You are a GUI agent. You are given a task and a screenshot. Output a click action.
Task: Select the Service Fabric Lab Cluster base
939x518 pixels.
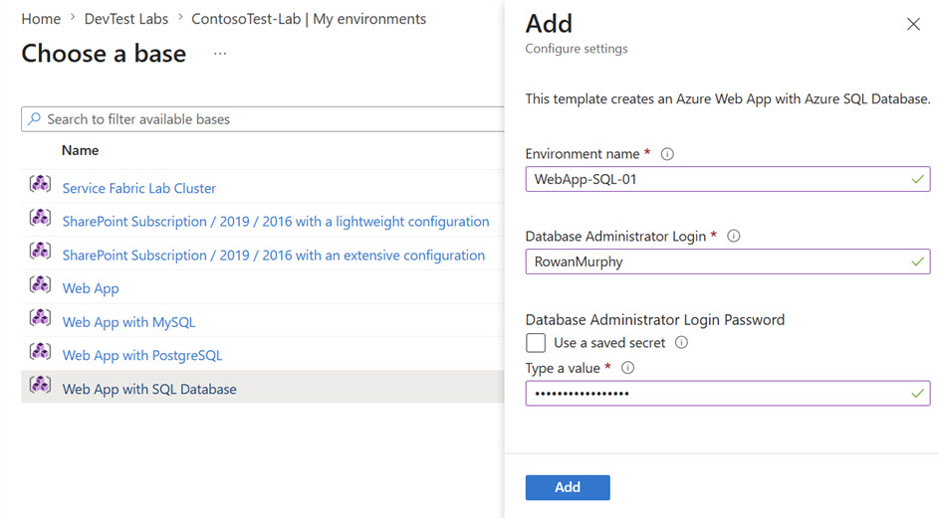pyautogui.click(x=139, y=189)
